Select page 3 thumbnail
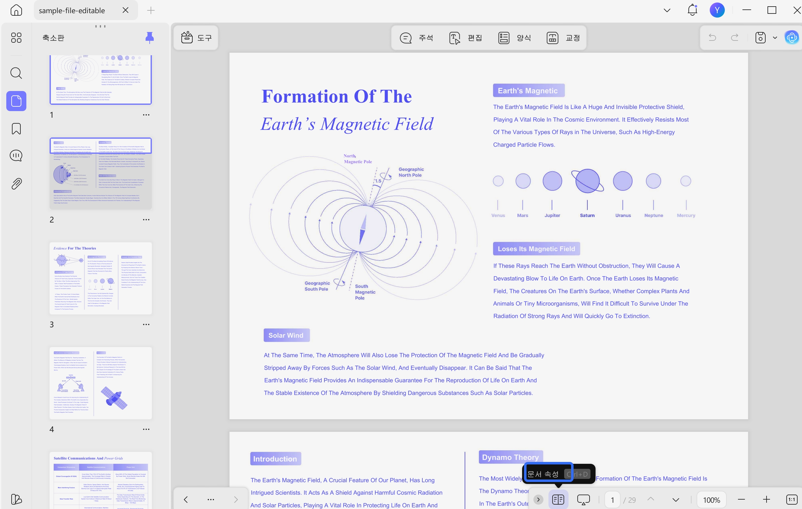This screenshot has width=802, height=509. tap(101, 278)
